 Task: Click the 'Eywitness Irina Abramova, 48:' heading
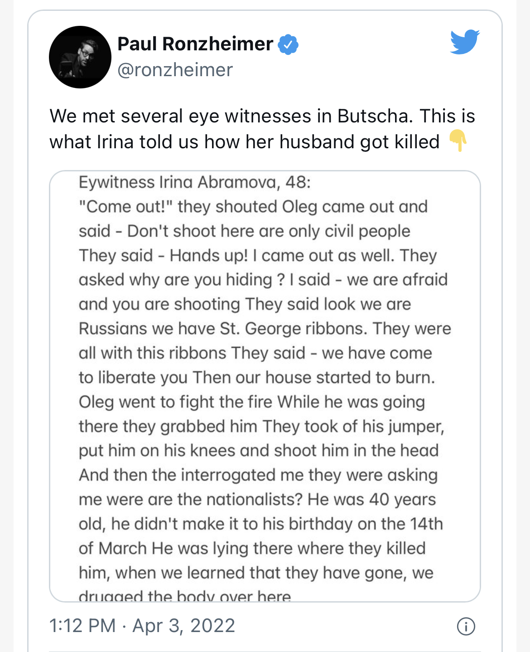coord(195,182)
